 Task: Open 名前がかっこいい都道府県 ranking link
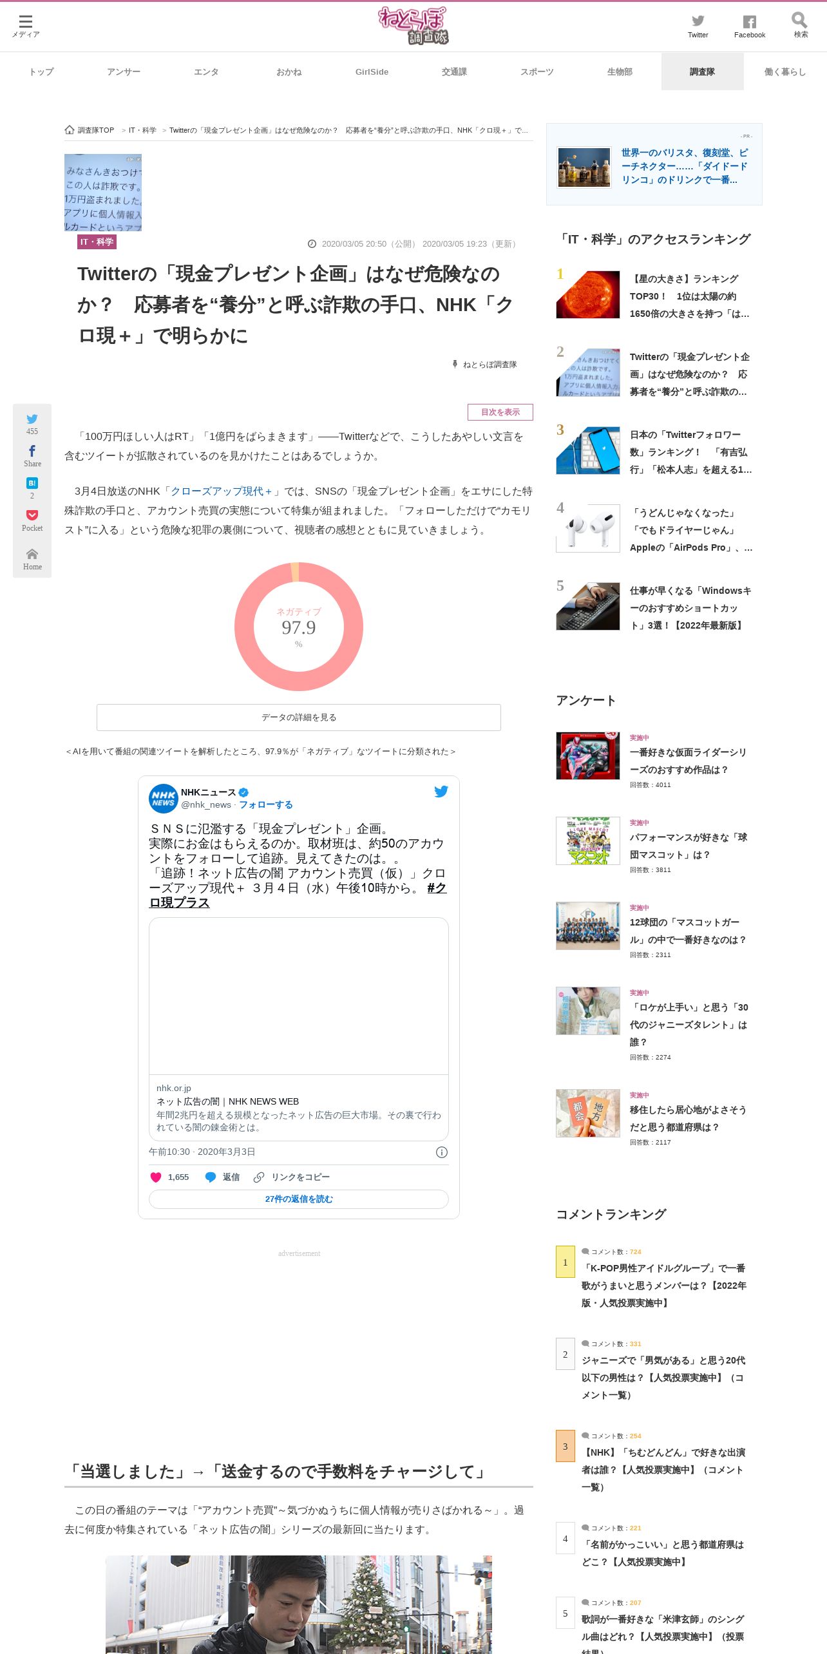(x=663, y=1553)
